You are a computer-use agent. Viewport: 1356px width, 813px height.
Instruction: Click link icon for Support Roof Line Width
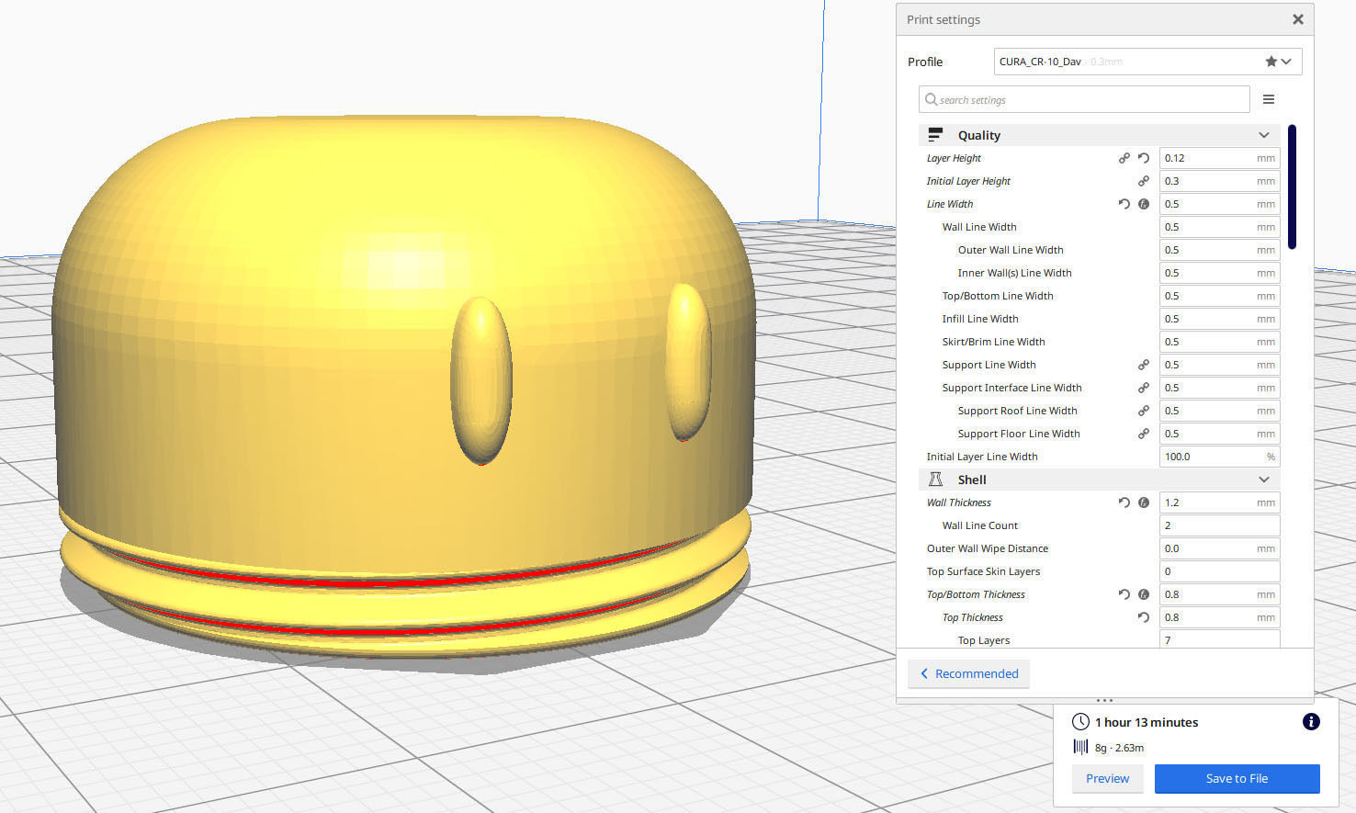pyautogui.click(x=1144, y=411)
